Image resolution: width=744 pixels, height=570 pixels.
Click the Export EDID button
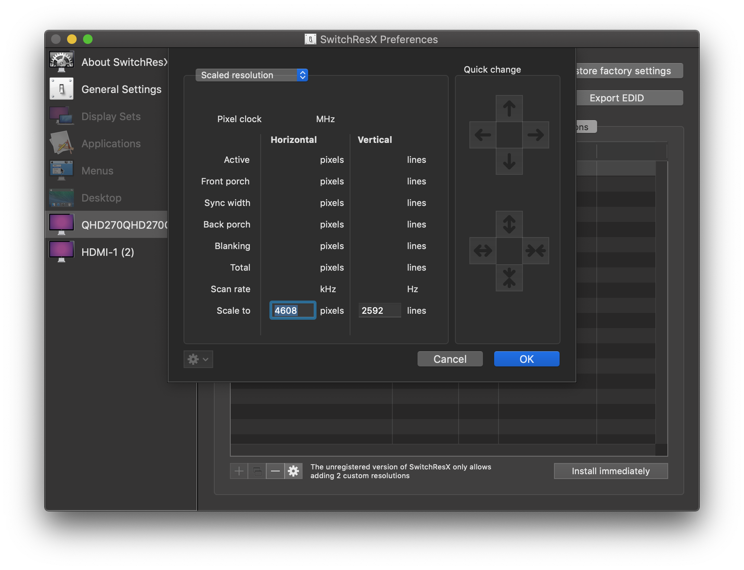coord(629,98)
